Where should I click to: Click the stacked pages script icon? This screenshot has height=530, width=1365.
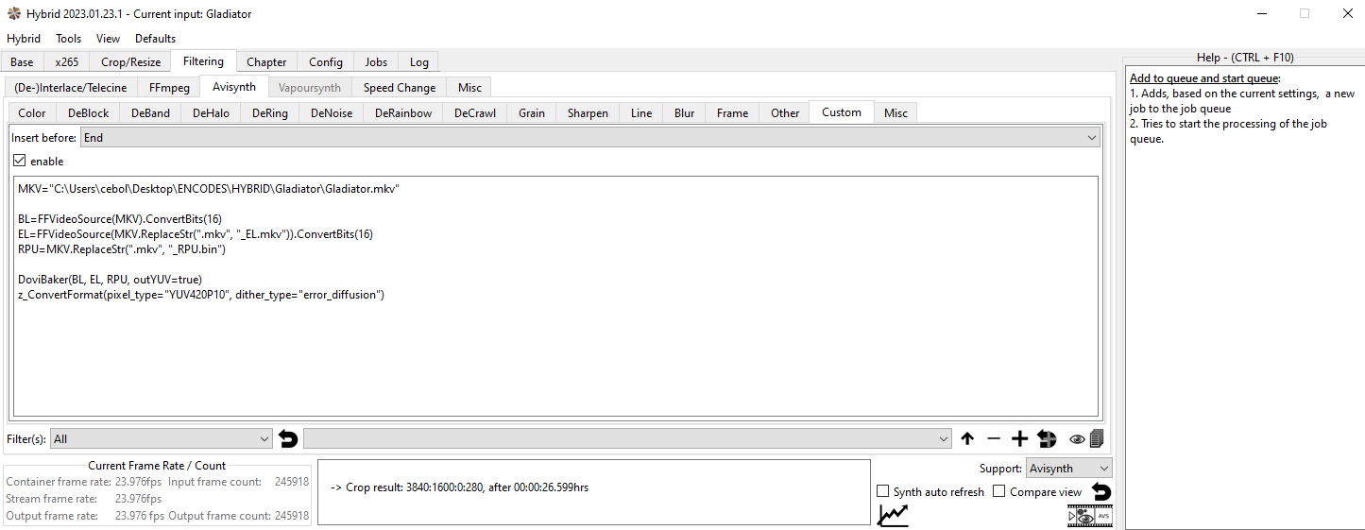tap(1096, 438)
